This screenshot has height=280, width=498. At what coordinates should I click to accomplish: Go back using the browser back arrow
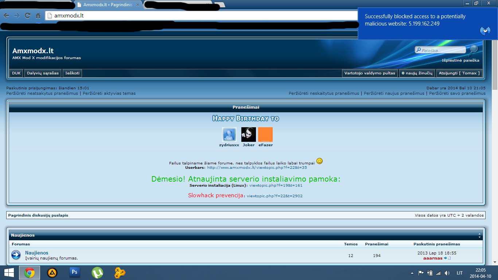[x=6, y=16]
